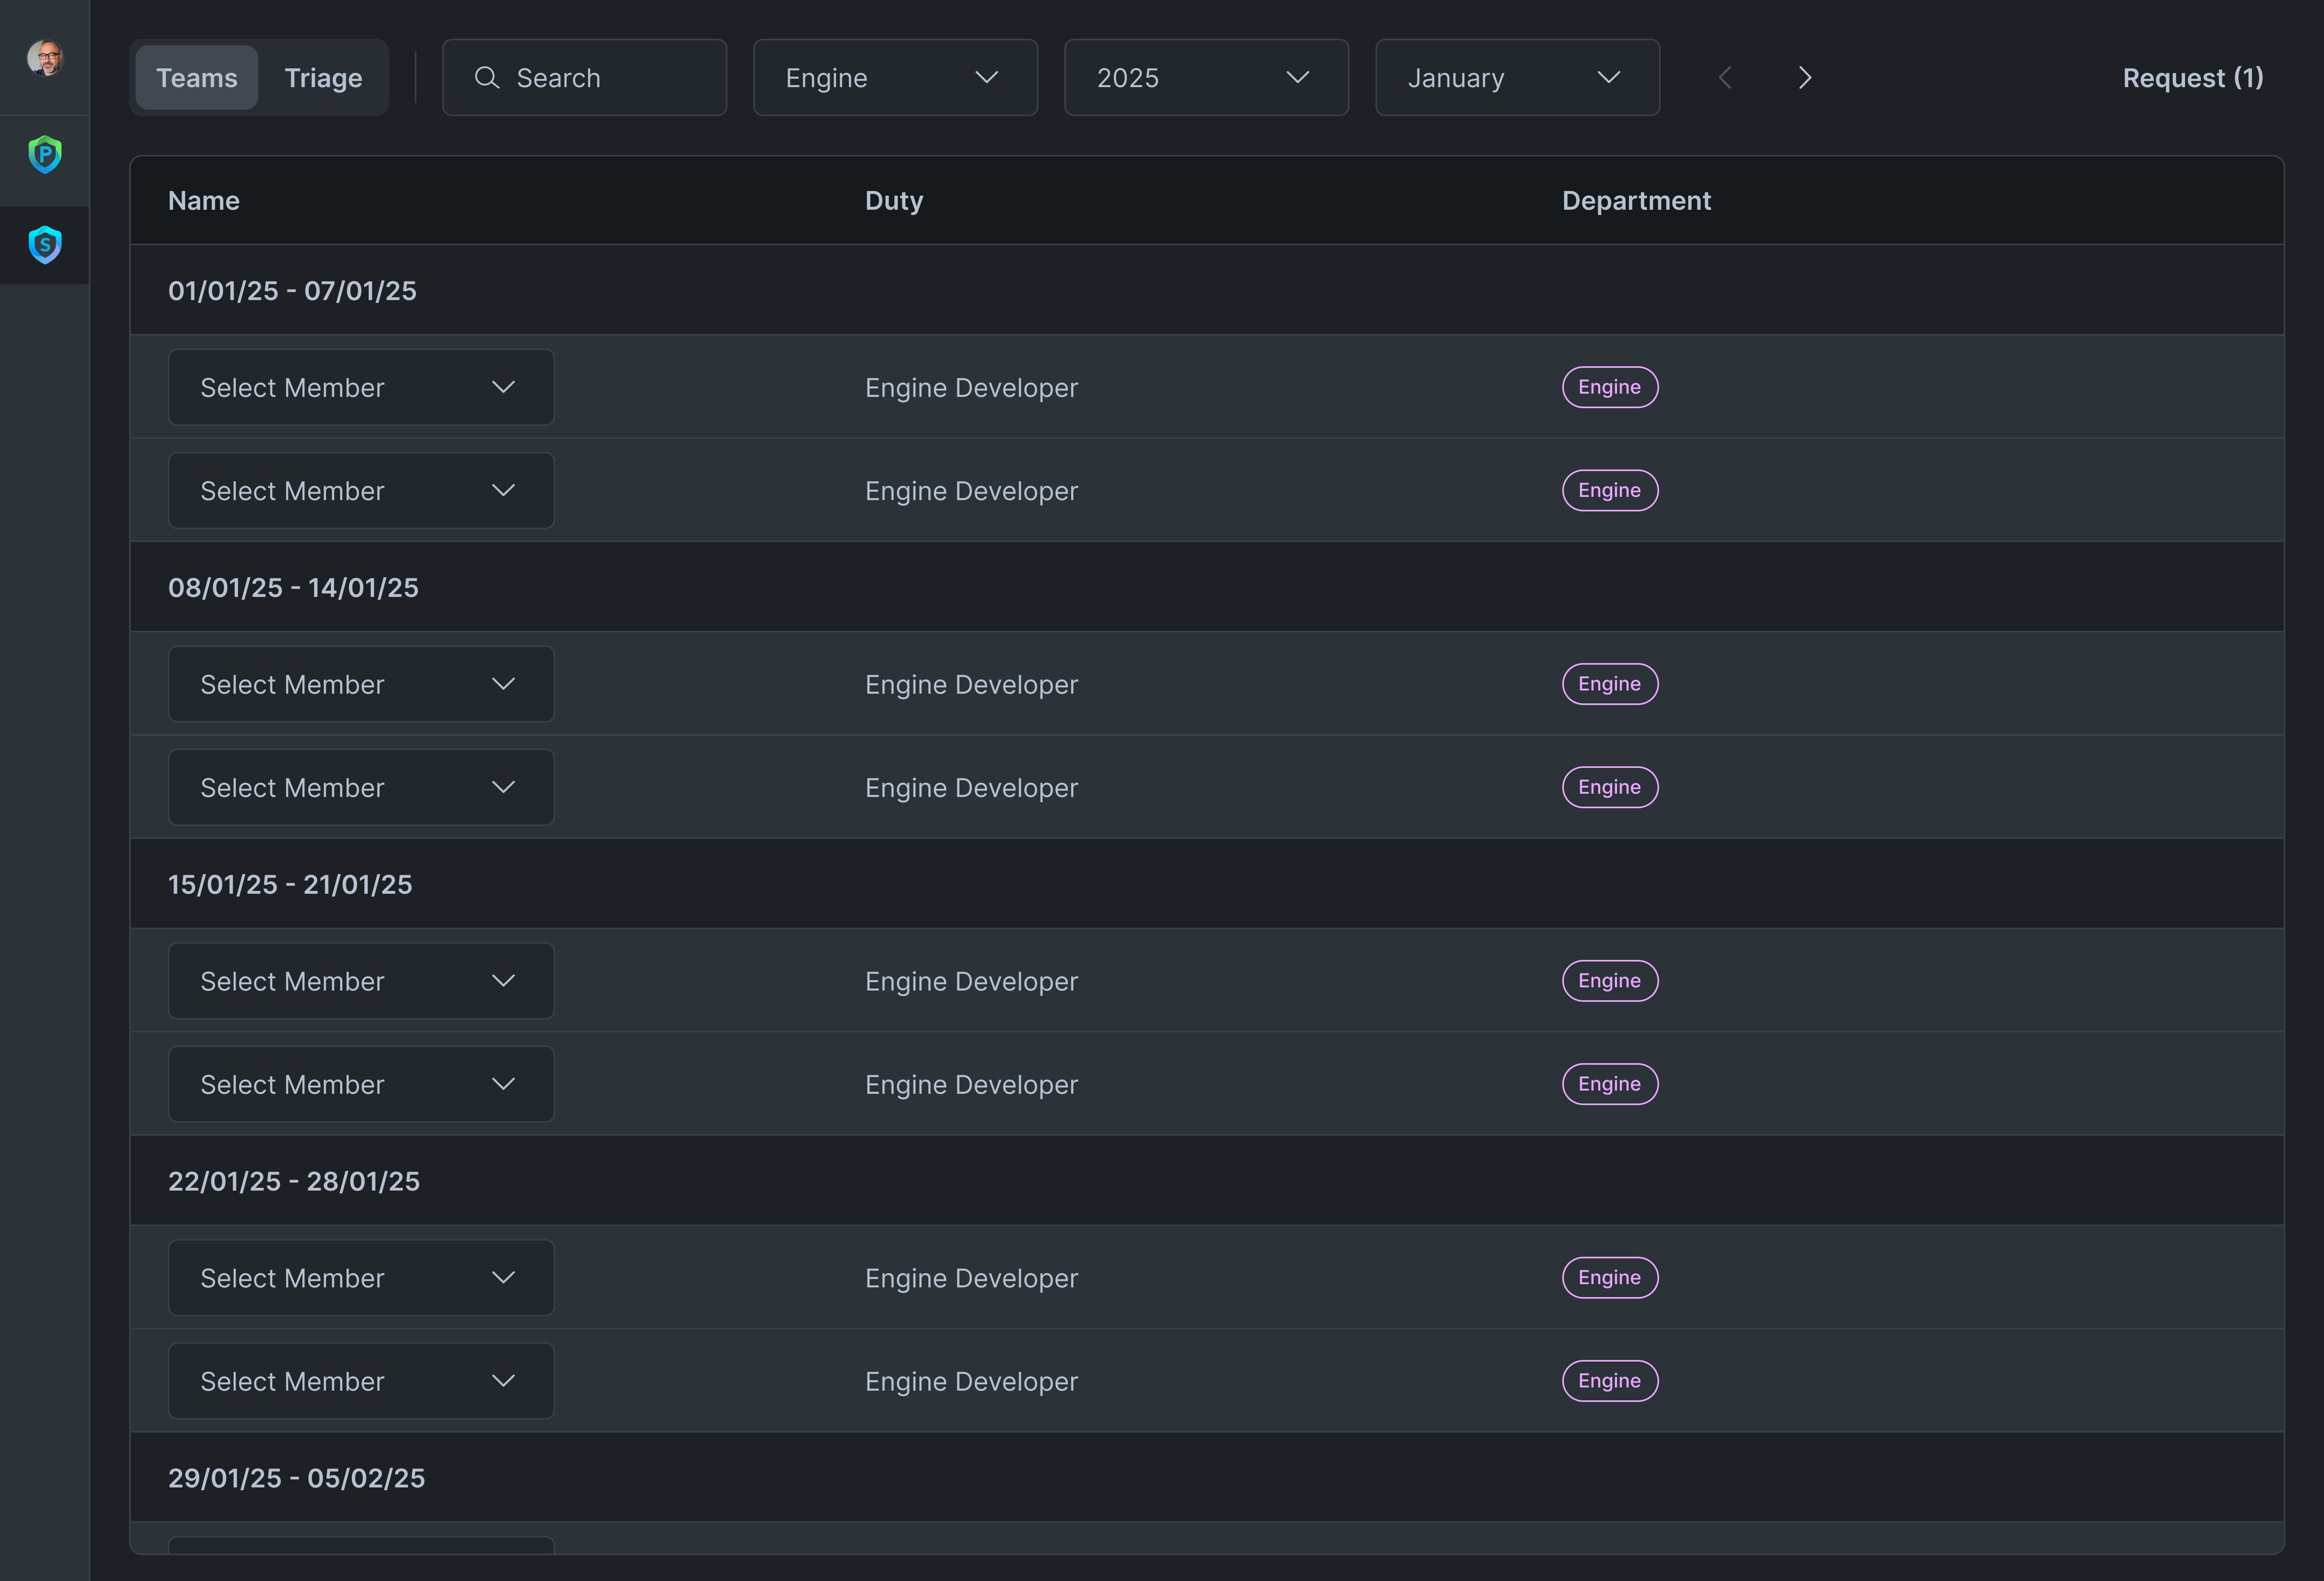The width and height of the screenshot is (2324, 1581).
Task: Click first Engine Developer duty in 01/01/25 week
Action: click(971, 388)
